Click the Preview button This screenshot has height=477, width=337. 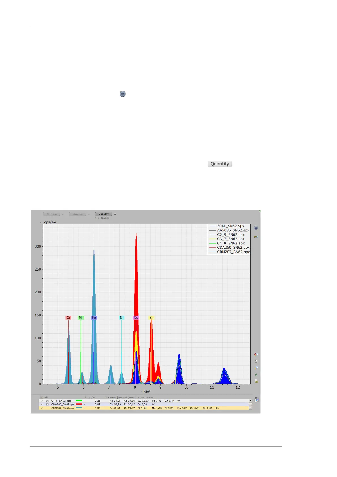click(52, 214)
